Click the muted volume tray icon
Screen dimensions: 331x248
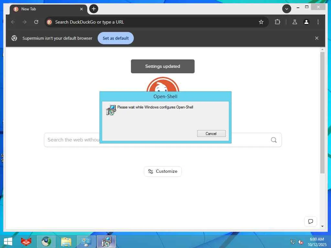point(300,242)
